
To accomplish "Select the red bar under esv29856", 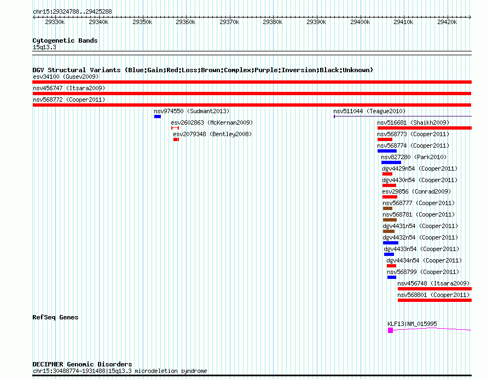I will [390, 197].
